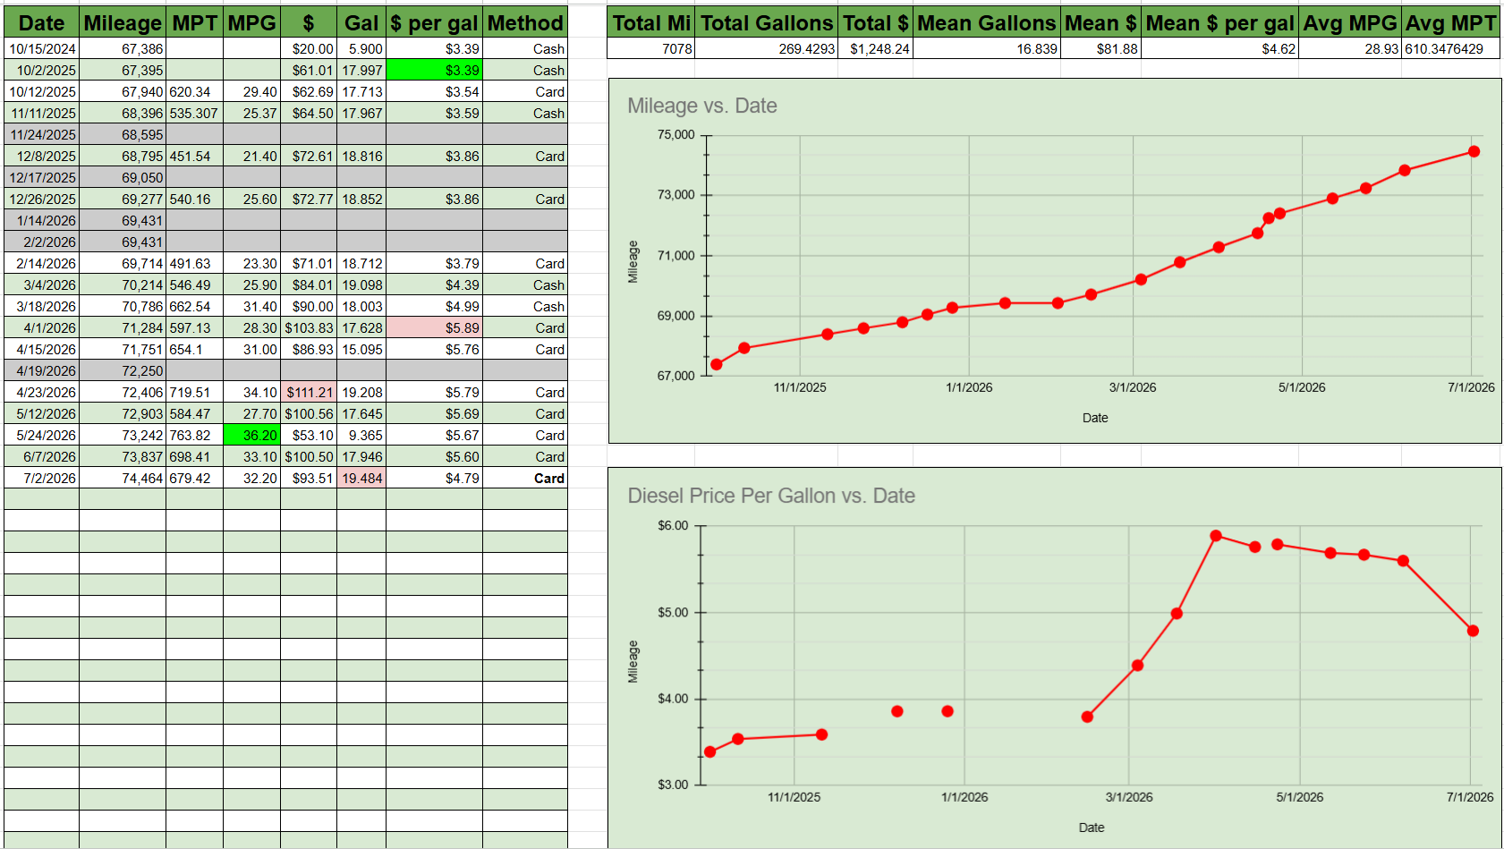Click the 72,250 mileage cell
The image size is (1504, 849).
point(123,370)
